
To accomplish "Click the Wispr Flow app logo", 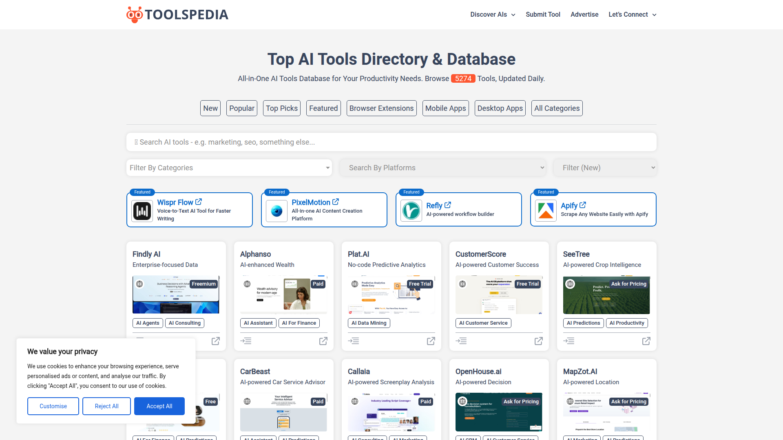I will pyautogui.click(x=142, y=211).
